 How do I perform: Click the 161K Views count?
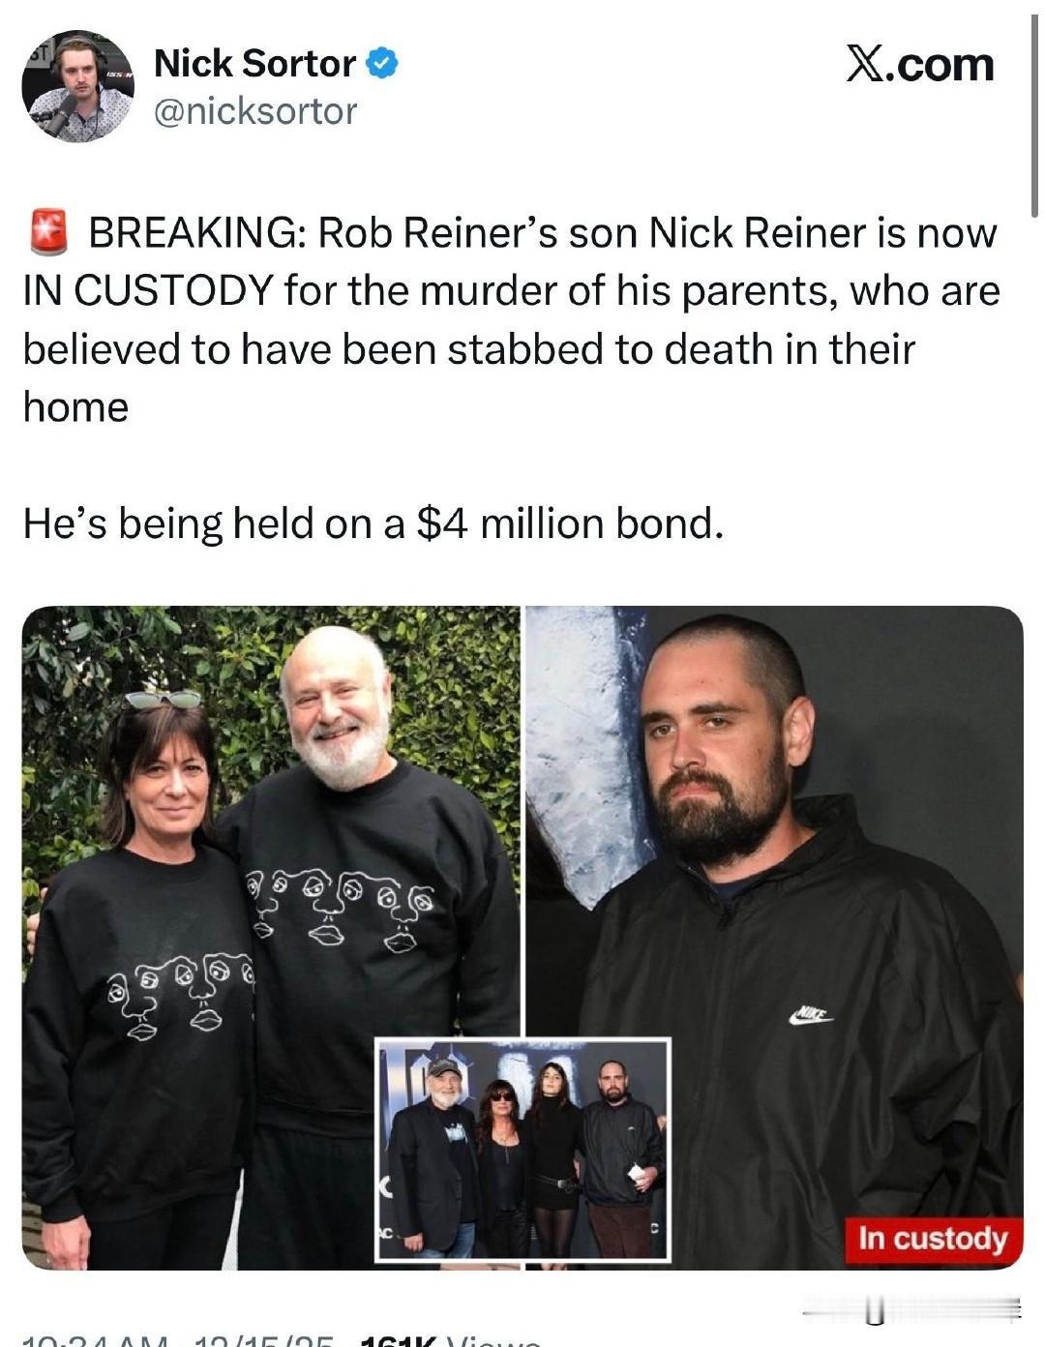pos(449,1341)
